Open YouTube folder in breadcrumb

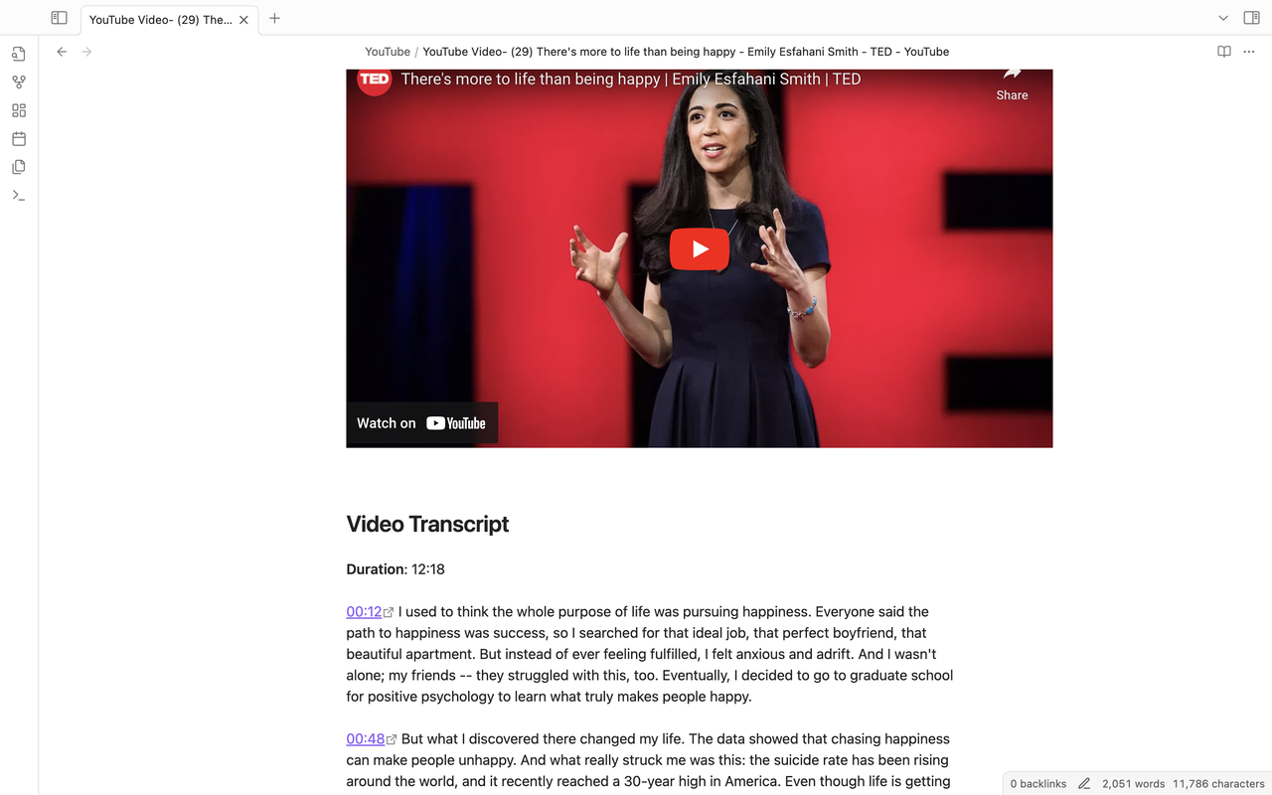[388, 52]
